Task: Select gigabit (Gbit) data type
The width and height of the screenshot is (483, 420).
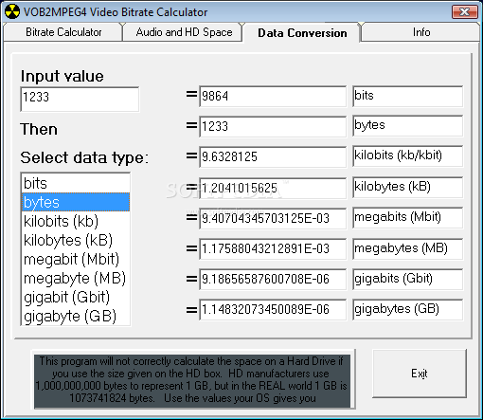Action: coord(76,297)
